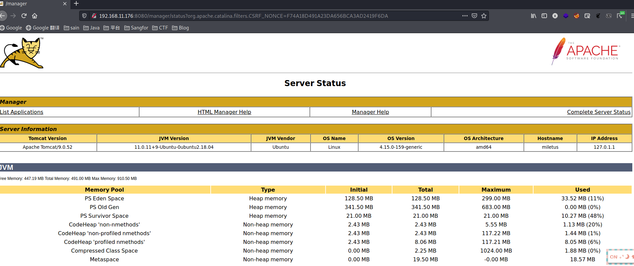Expand the Blog bookmarks folder
This screenshot has height=266, width=634.
click(180, 28)
